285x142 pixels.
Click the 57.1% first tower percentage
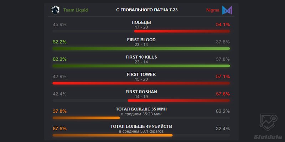223,77
